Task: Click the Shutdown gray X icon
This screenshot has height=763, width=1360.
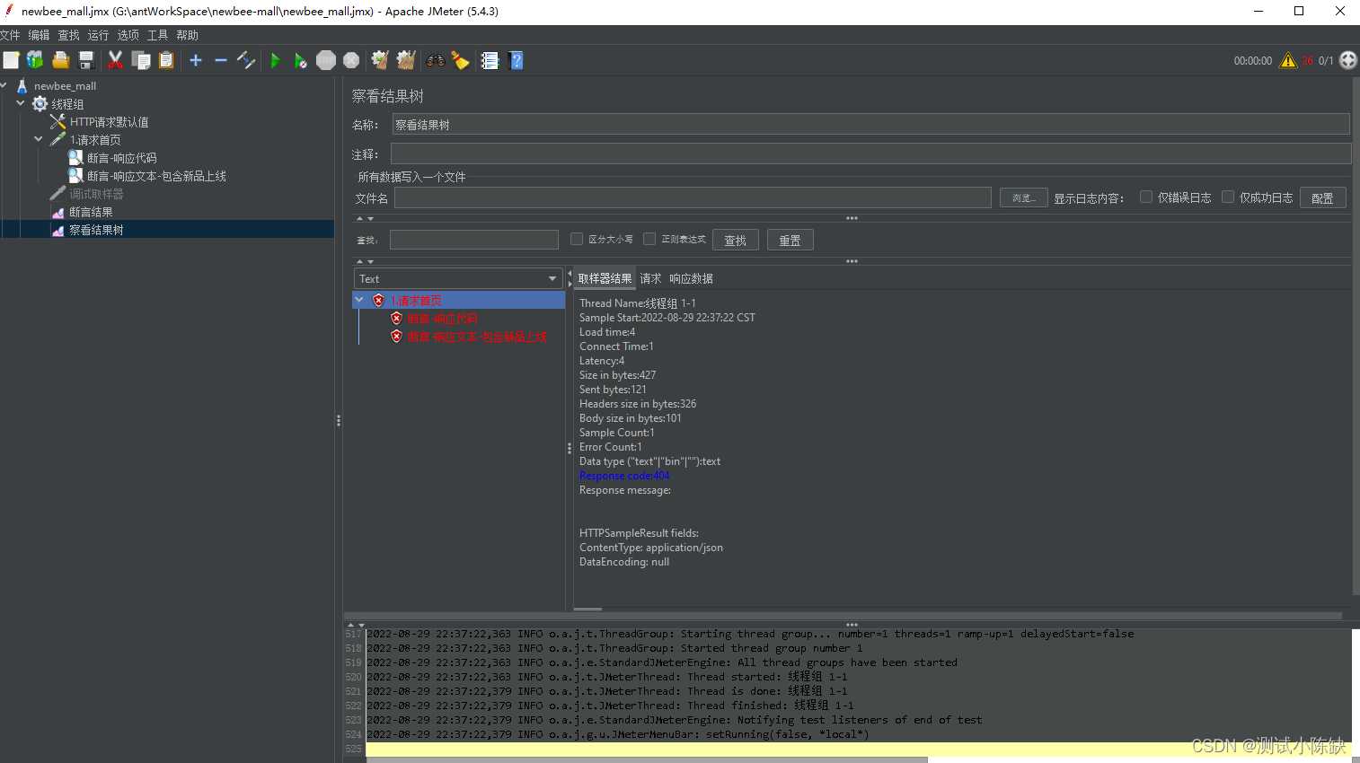Action: click(351, 60)
